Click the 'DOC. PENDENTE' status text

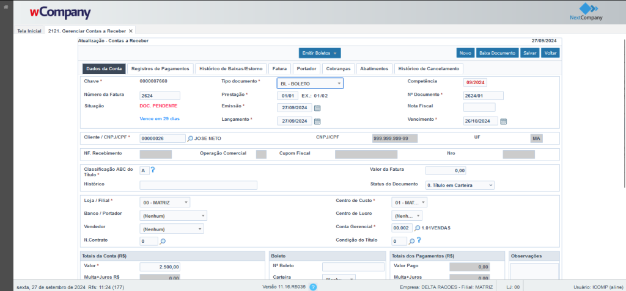click(x=158, y=106)
